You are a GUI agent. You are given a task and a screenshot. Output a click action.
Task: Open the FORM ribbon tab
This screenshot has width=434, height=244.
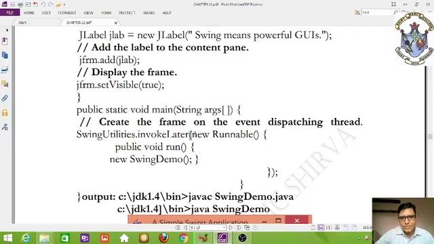106,13
